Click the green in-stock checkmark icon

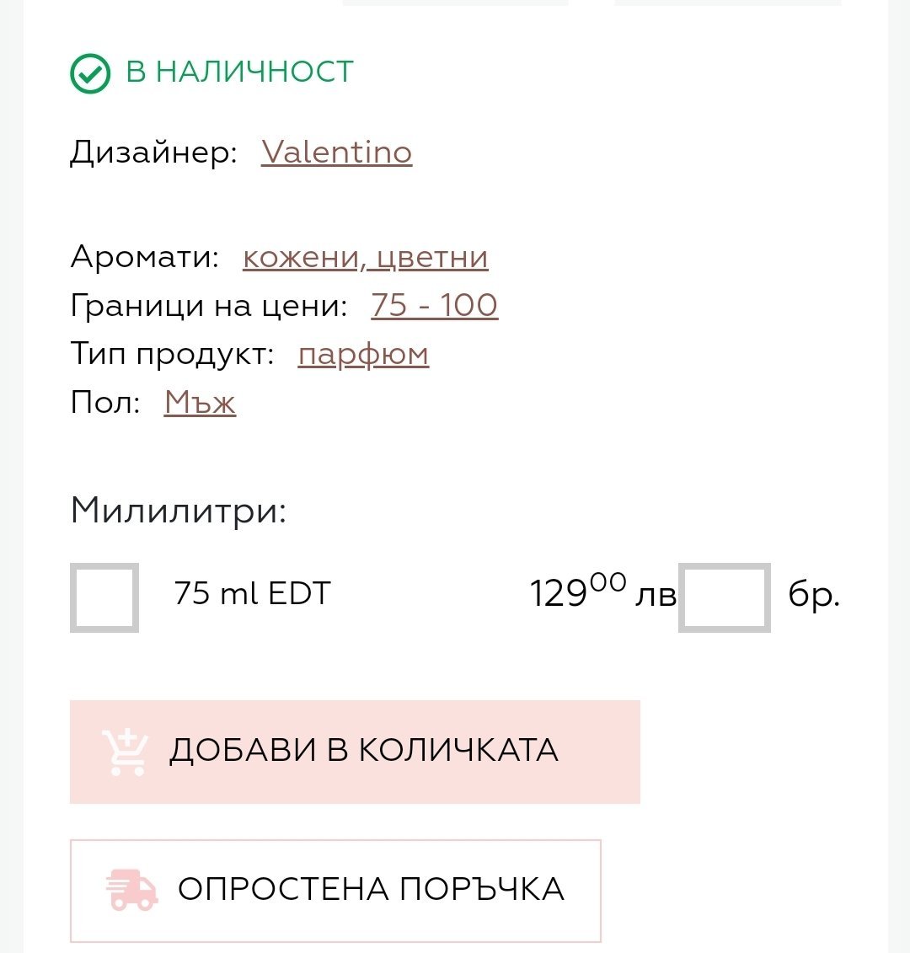(x=89, y=73)
